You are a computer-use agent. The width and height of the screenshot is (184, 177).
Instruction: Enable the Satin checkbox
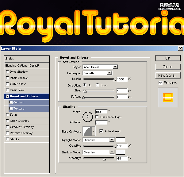point(7,114)
